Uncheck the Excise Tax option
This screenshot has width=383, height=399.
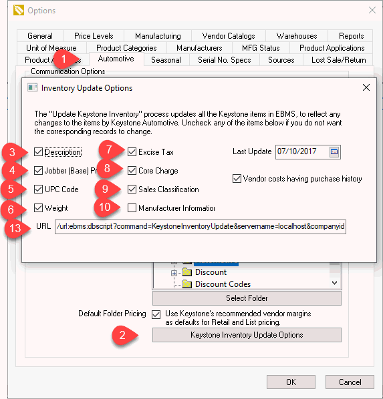click(x=132, y=152)
